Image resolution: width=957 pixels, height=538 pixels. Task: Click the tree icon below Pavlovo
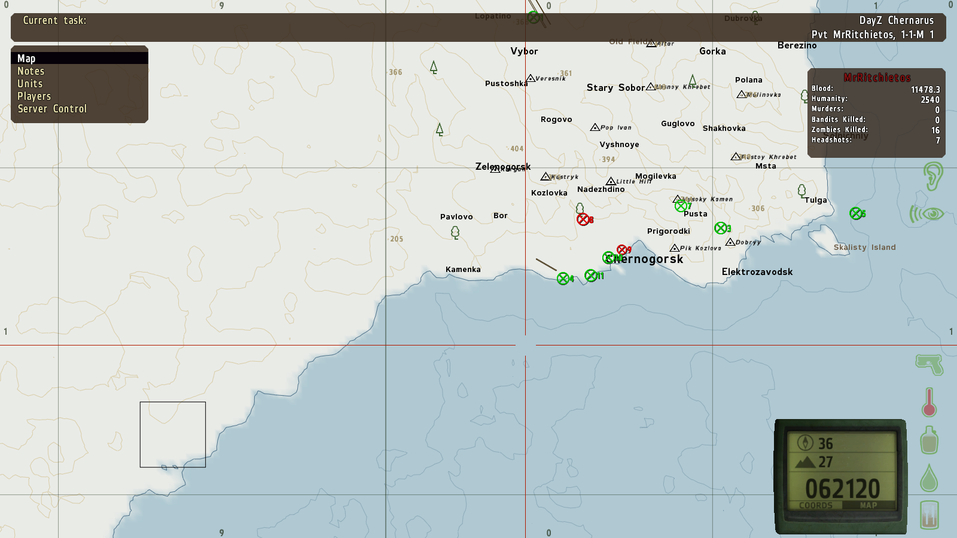pos(455,233)
